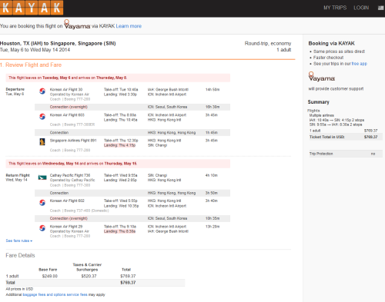Screen dimensions: 385x302
Task: Click first 'Connection (overnight)' row in departure
Action: 132,107
